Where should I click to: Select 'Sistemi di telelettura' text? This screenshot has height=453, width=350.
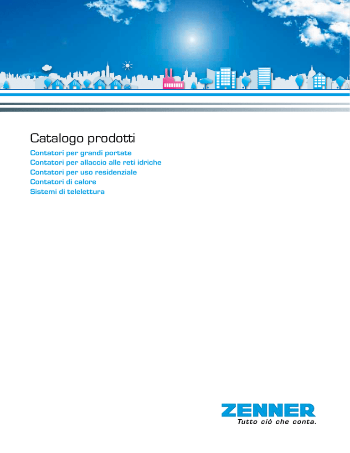67,191
